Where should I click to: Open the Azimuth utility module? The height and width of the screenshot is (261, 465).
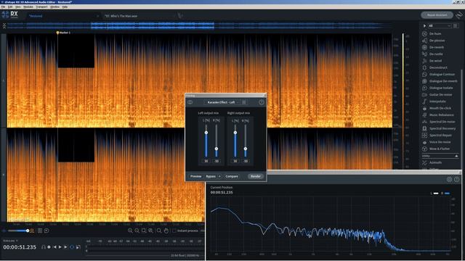coord(435,162)
